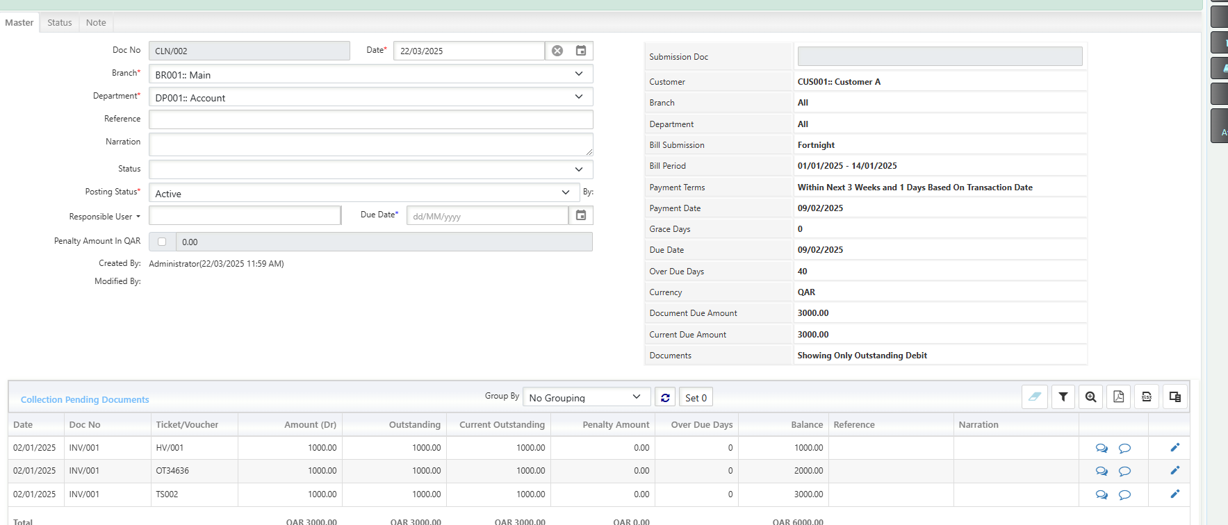Click the Set 0 button
Screen dimensions: 1228x525
point(696,397)
